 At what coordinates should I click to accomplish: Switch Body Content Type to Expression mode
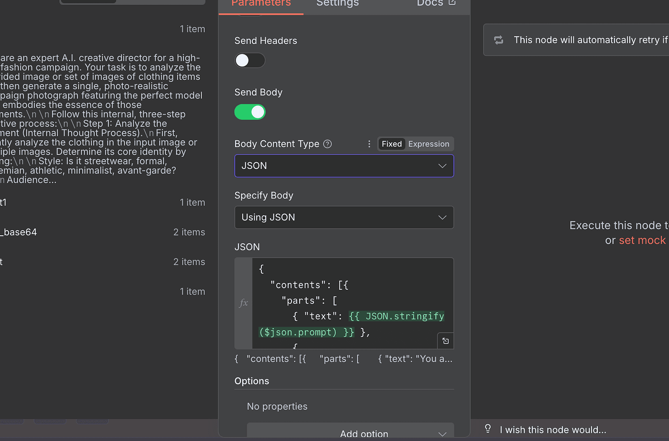tap(429, 144)
